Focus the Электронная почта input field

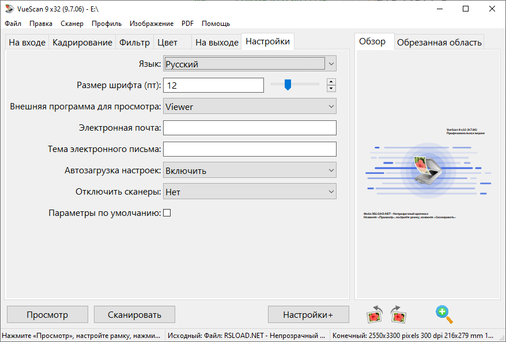(x=250, y=128)
